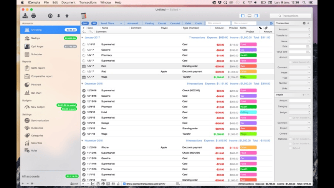The width and height of the screenshot is (334, 188).
Task: Open the Transfer to dropdown
Action: 300,35
